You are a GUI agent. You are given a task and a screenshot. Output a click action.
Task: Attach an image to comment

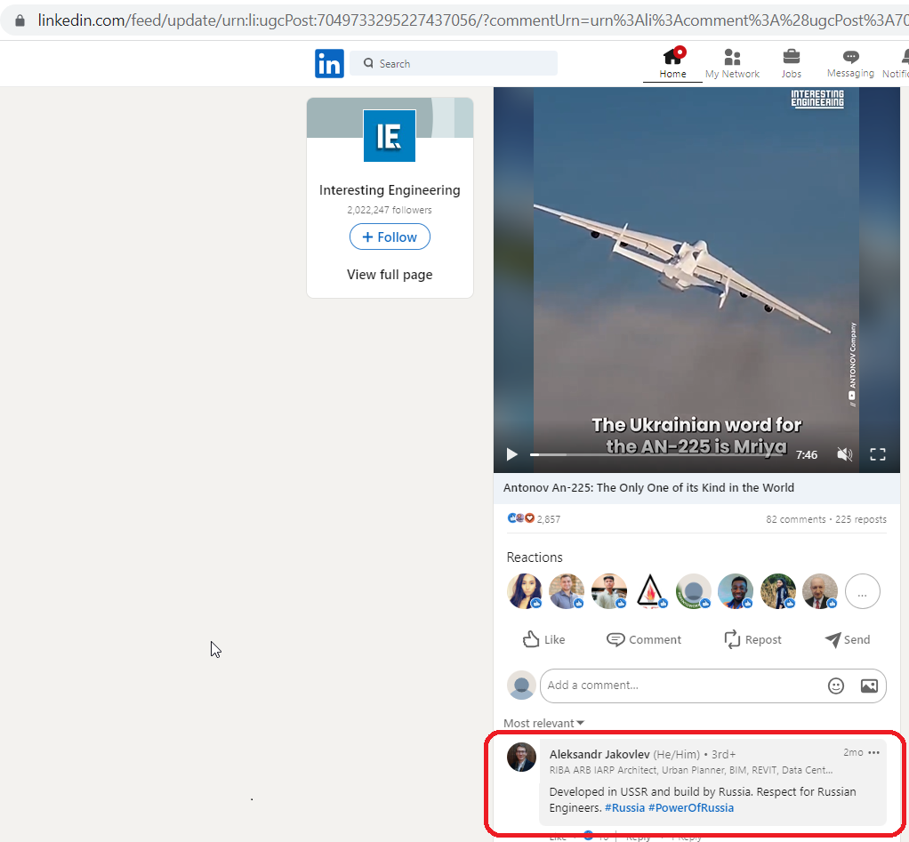(x=869, y=686)
